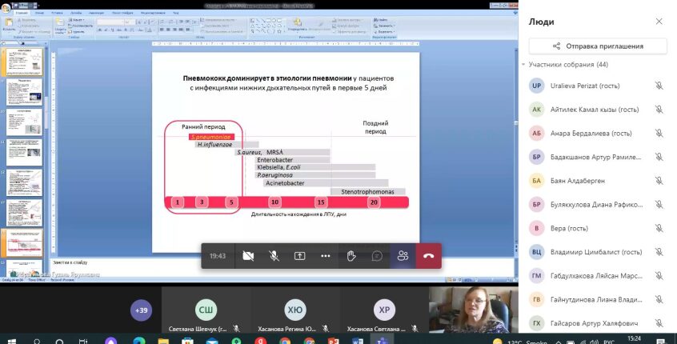Hang up the call
Viewport: 677px width, 344px height.
pos(428,256)
